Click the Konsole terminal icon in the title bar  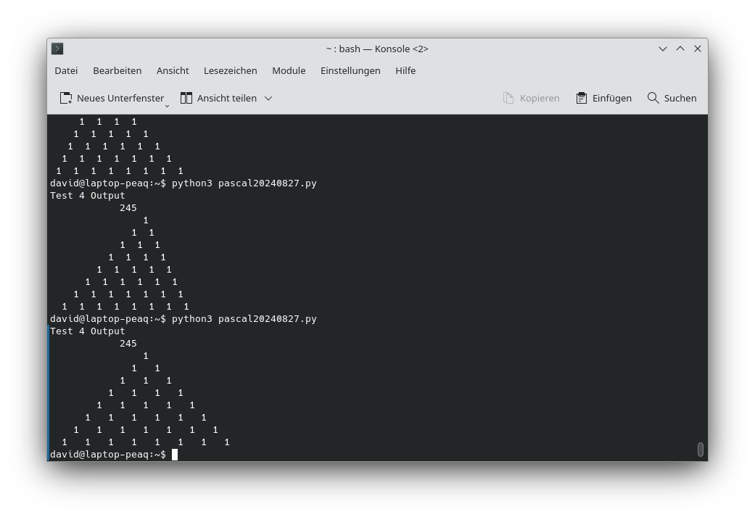[x=57, y=49]
